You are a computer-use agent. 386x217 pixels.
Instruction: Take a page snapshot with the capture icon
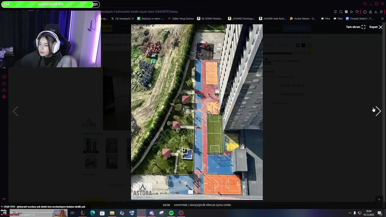(341, 12)
